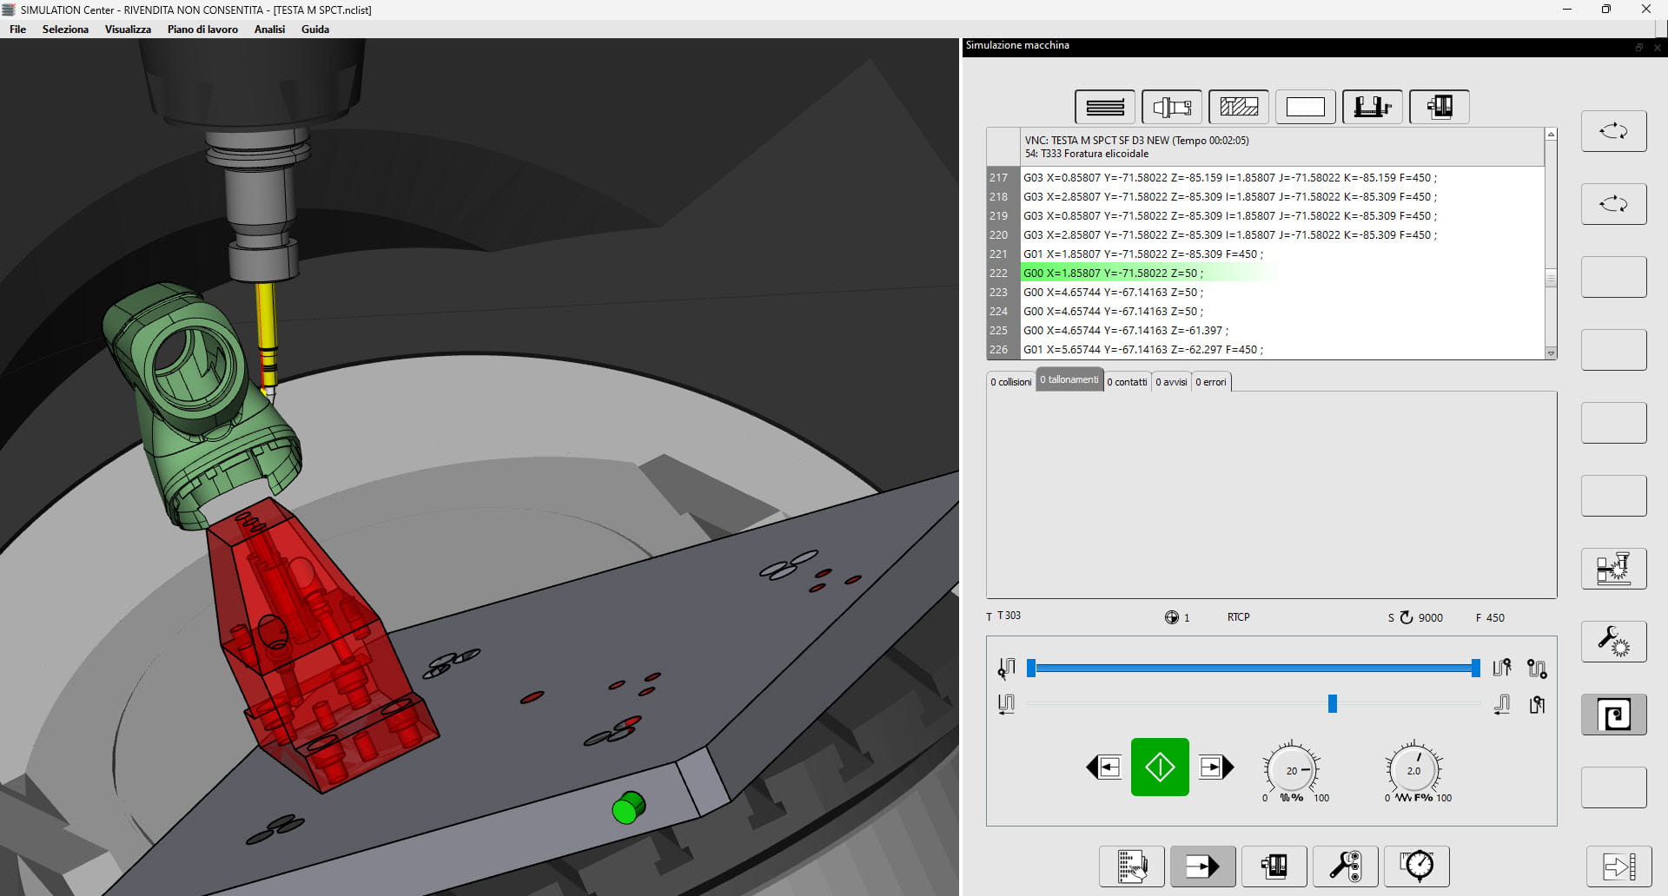Click the active square spiral button
The width and height of the screenshot is (1668, 896).
(x=1613, y=715)
